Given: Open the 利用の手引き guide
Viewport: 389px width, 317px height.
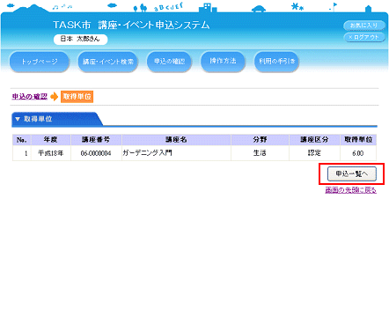Looking at the screenshot, I should tap(276, 62).
